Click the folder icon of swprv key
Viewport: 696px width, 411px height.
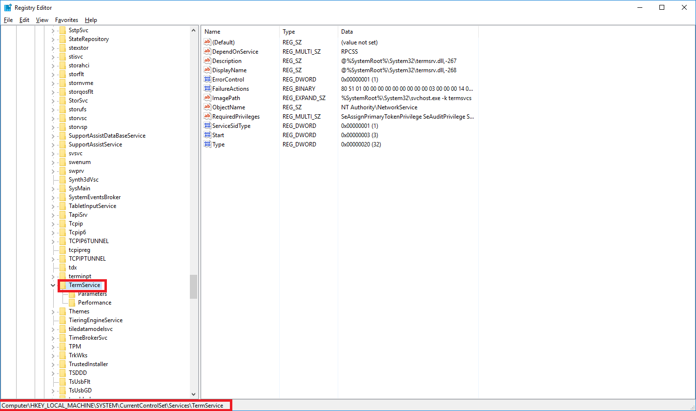click(62, 171)
